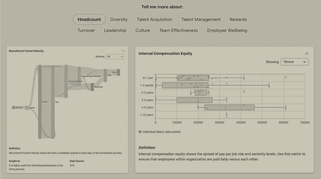Click 'Tell me more about:' heading
Screen dimensions: 321x179
point(162,7)
